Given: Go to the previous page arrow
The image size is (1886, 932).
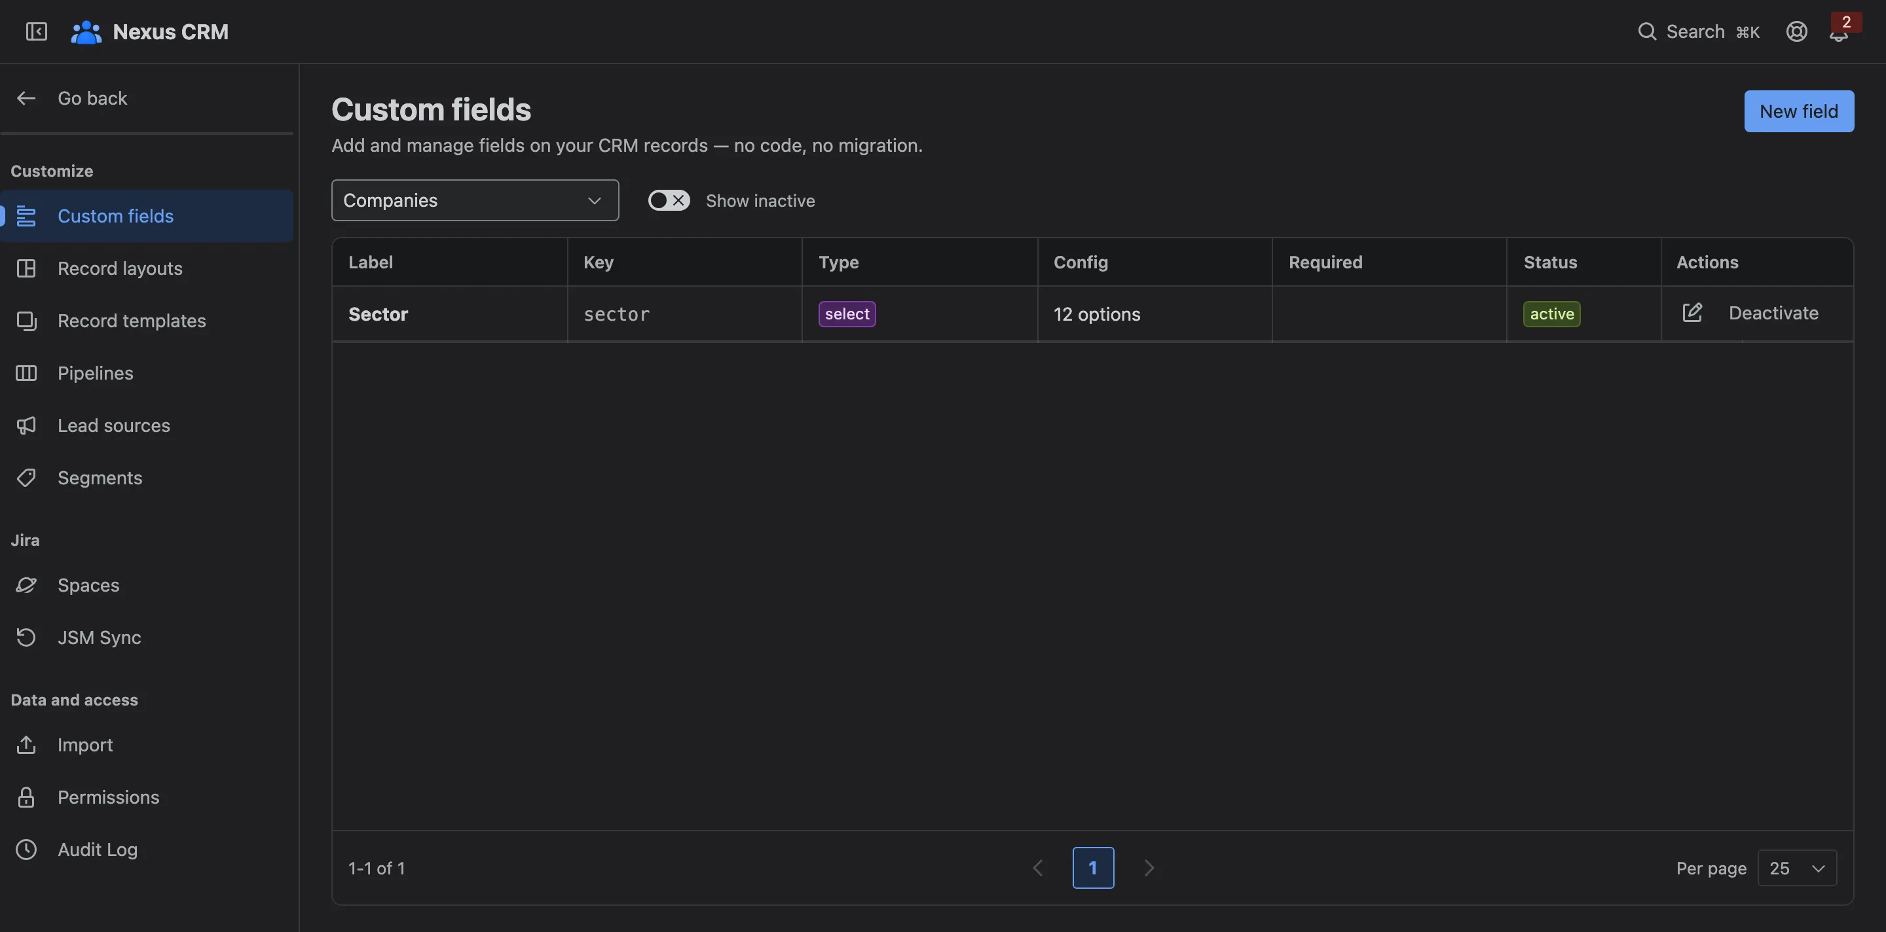Looking at the screenshot, I should (x=1037, y=868).
